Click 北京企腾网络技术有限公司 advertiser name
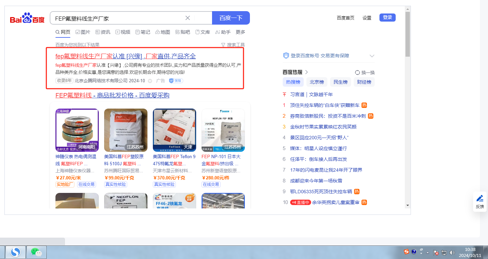488x259 pixels. pyautogui.click(x=101, y=81)
